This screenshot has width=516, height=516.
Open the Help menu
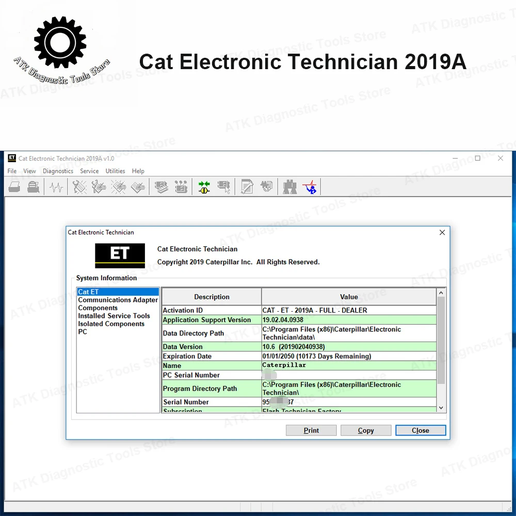(x=138, y=171)
